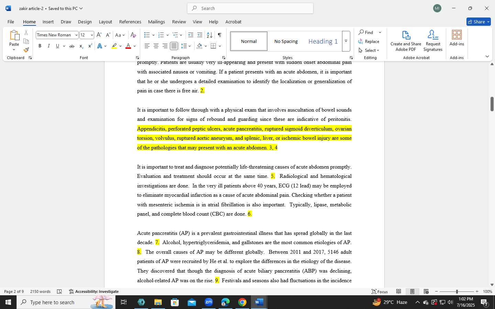Image resolution: width=495 pixels, height=309 pixels.
Task: Clear all formatting with eraser icon
Action: pos(133,35)
